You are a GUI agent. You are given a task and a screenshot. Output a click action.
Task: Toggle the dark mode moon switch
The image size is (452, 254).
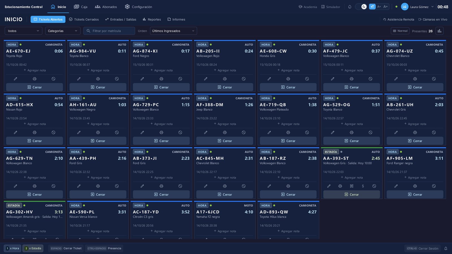pyautogui.click(x=361, y=7)
